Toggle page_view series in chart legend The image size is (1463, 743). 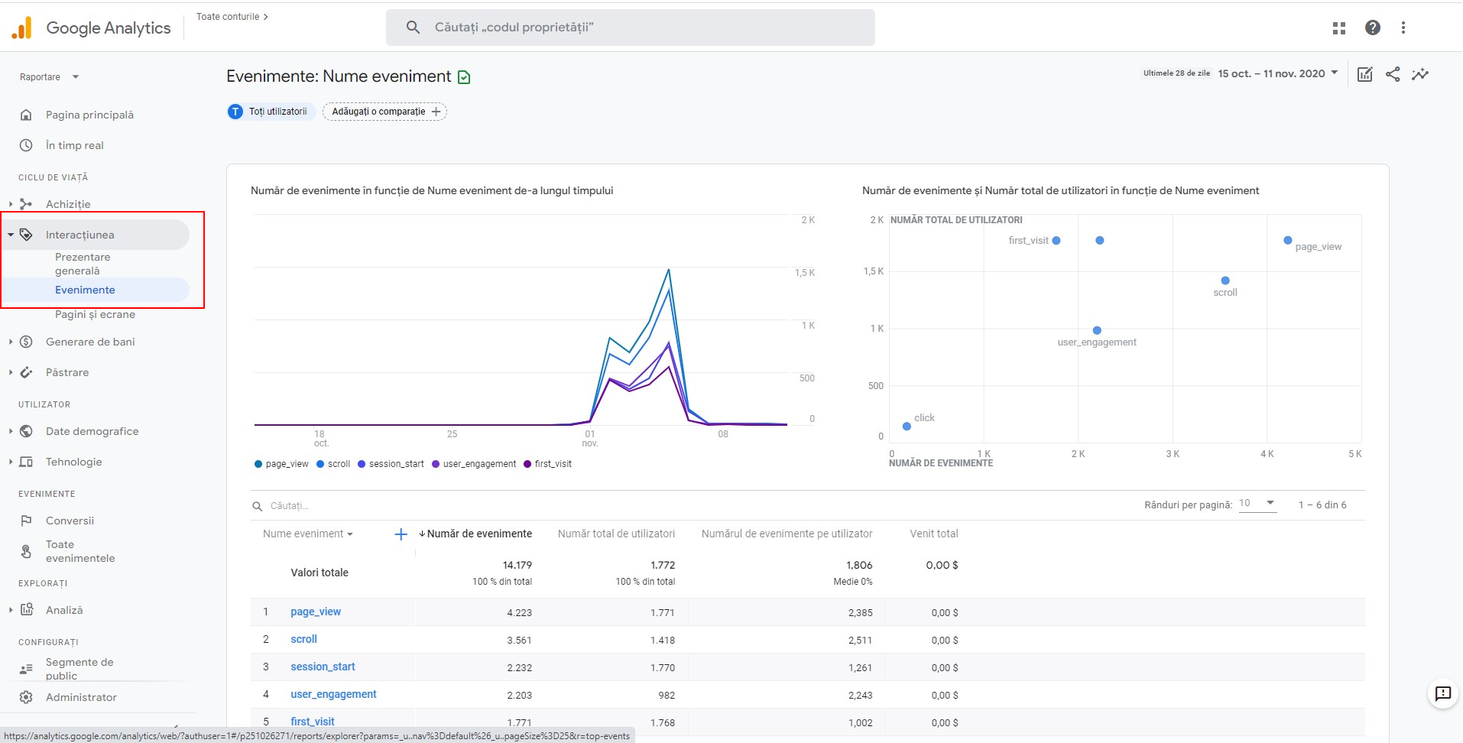(x=281, y=464)
